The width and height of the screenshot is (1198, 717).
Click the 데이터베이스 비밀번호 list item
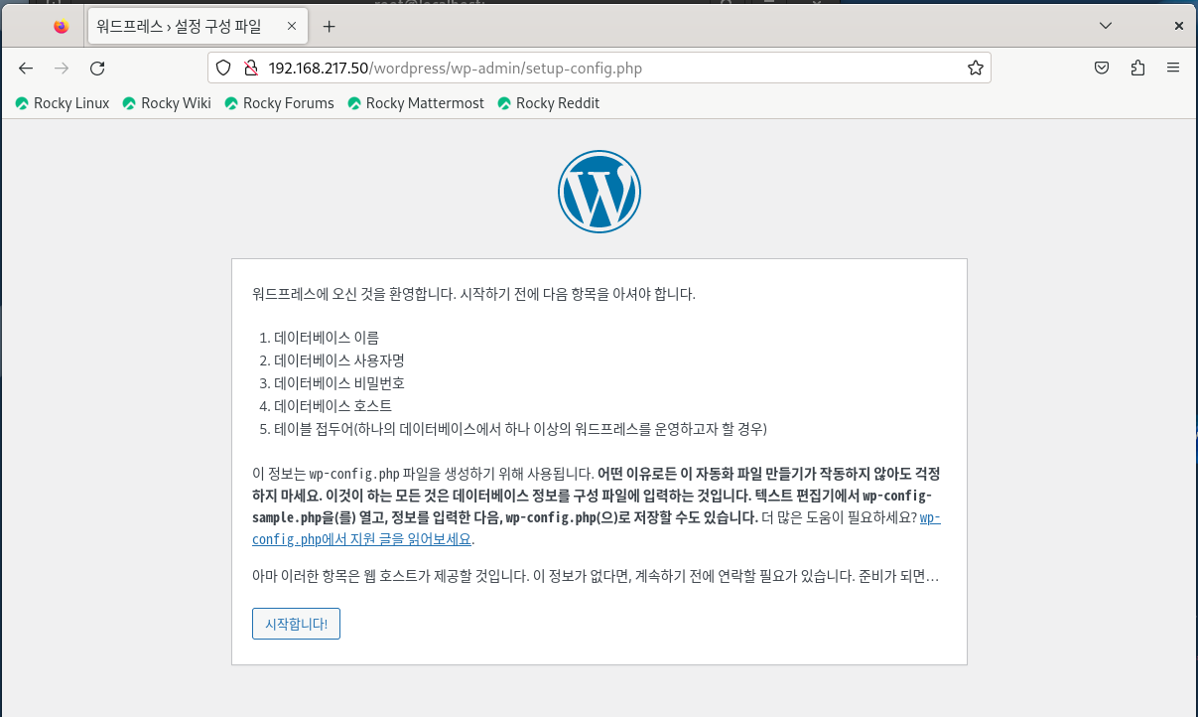pyautogui.click(x=339, y=383)
